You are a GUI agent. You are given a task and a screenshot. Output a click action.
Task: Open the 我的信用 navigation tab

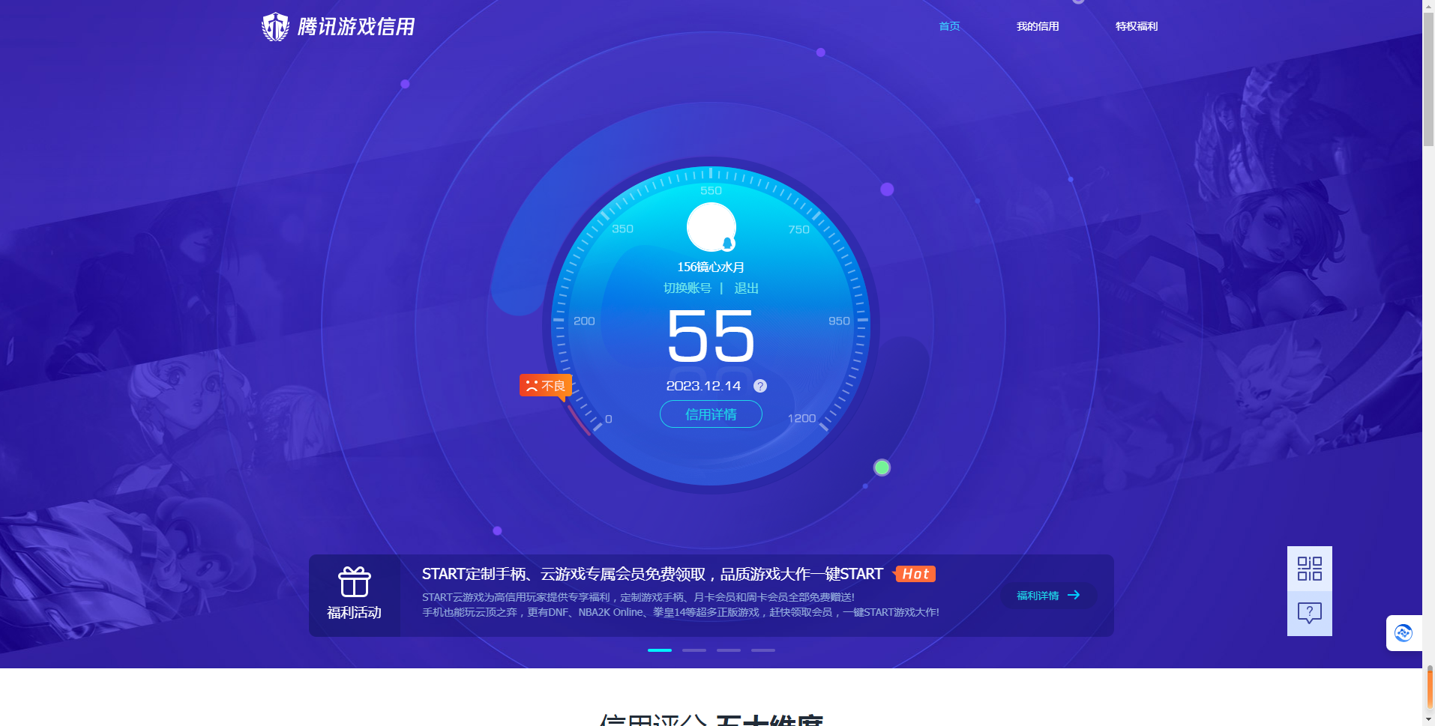1038,26
